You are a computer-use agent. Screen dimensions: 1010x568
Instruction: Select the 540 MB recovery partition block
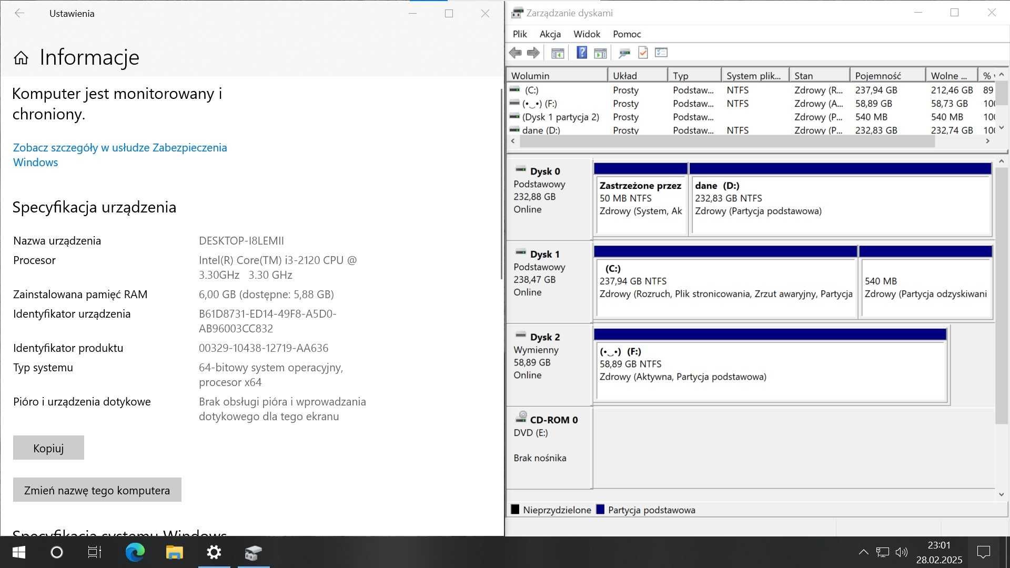tap(926, 282)
